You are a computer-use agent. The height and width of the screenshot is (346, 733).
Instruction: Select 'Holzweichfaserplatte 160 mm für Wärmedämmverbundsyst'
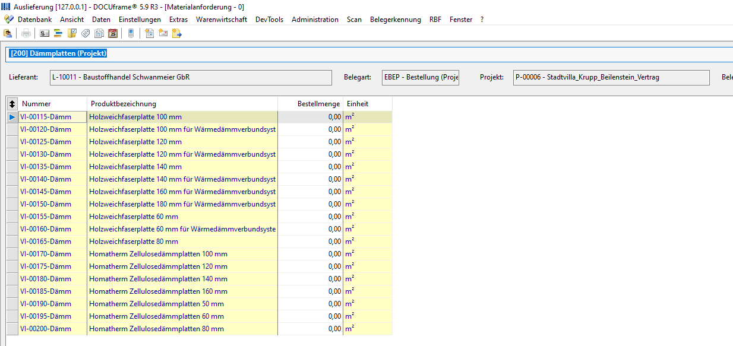tap(182, 192)
